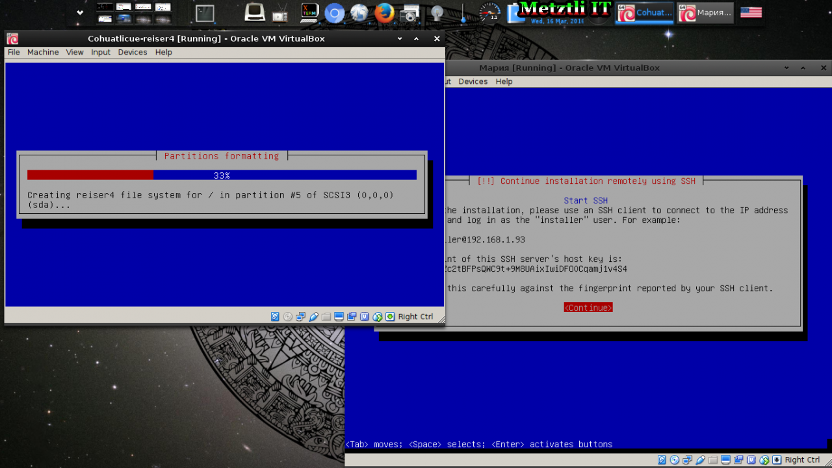Viewport: 832px width, 468px height.
Task: Click mouse integration icon in Мария window status bar
Action: point(764,460)
